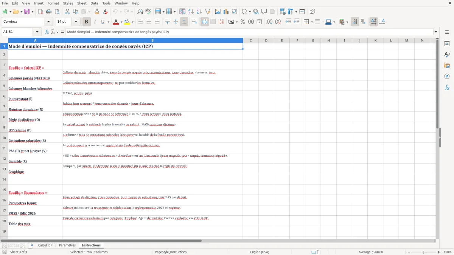Click English (USA) language in status bar
454x255 pixels.
(260, 252)
